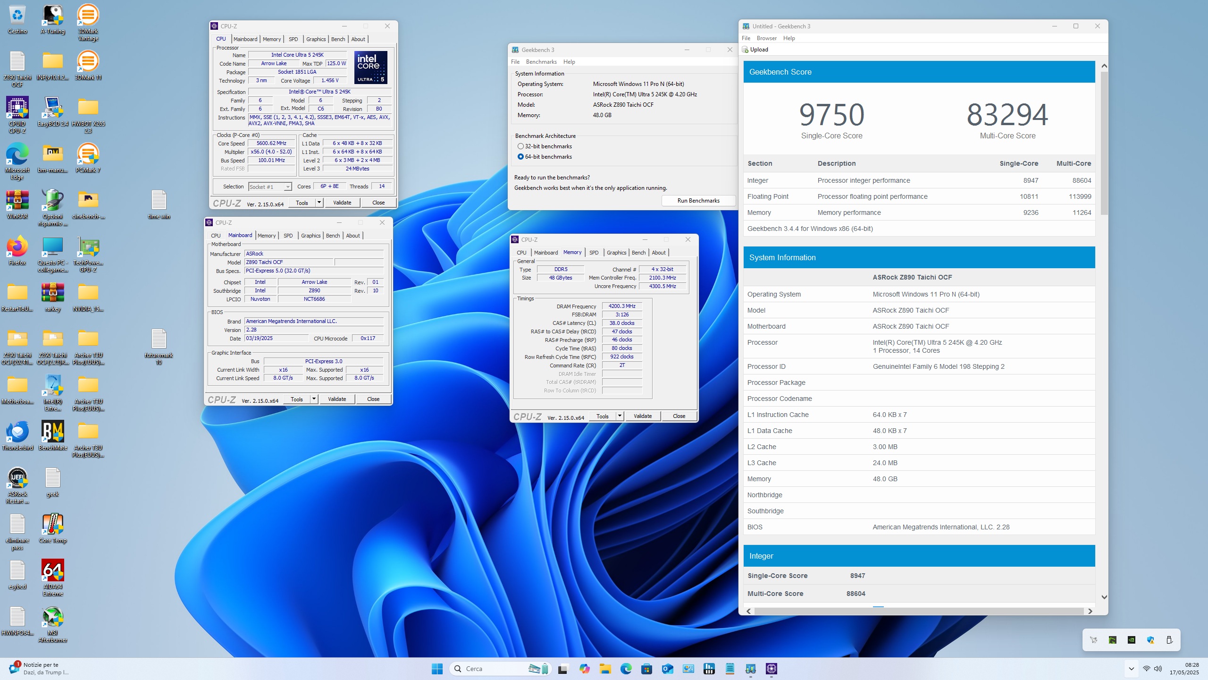Click the horizontal scrollbar in Geekbench results

tap(919, 611)
